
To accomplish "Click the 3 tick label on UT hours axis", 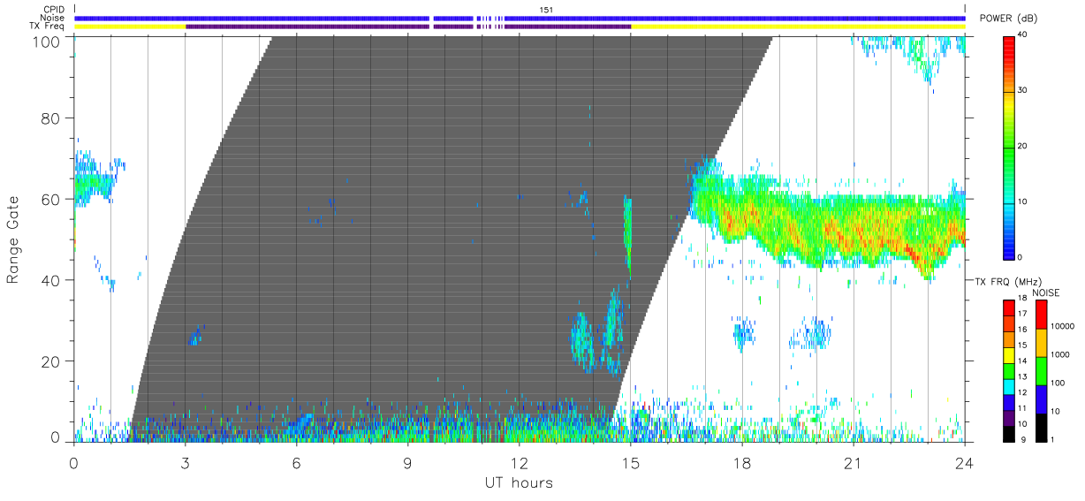I will (185, 463).
